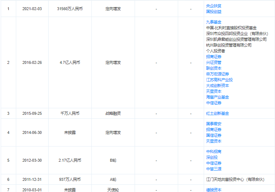Select the text 深圳市众投四邦投资企业（有限合伙）
The width and height of the screenshot is (275, 192).
coord(237,34)
